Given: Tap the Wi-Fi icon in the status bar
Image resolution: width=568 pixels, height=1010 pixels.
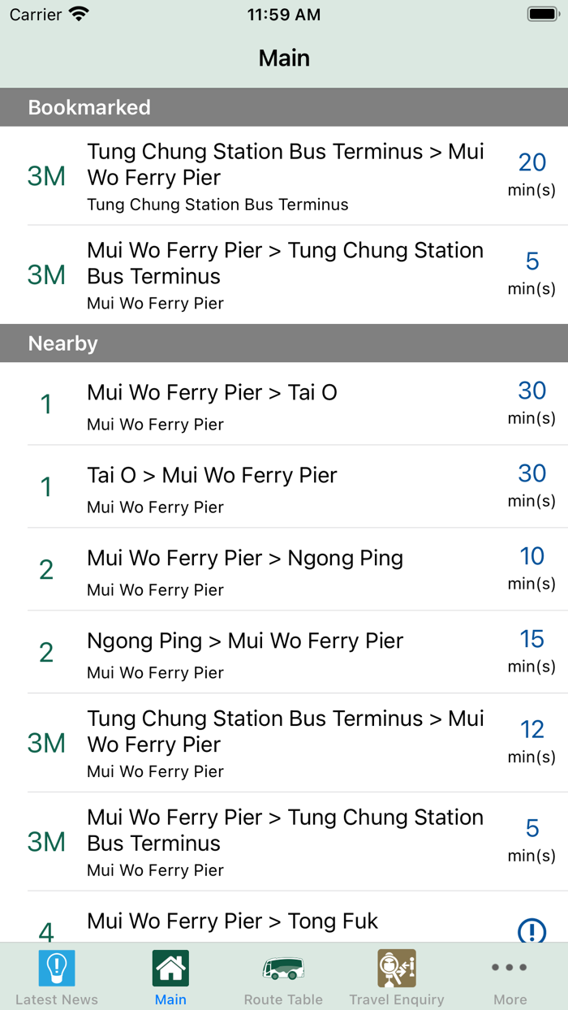Looking at the screenshot, I should click(78, 13).
